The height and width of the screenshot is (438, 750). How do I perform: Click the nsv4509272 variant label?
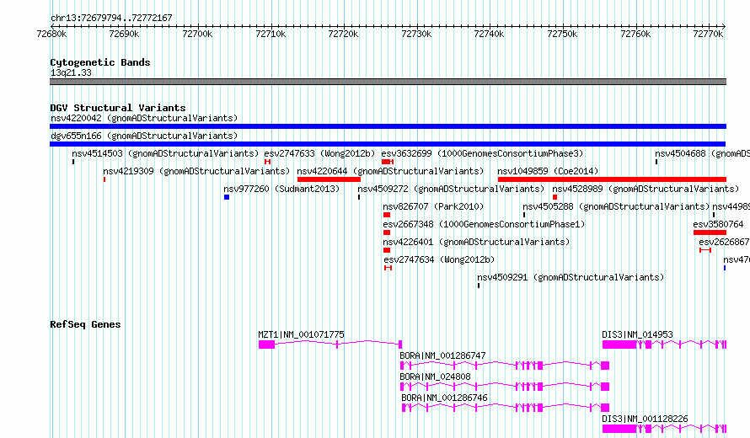pyautogui.click(x=451, y=189)
